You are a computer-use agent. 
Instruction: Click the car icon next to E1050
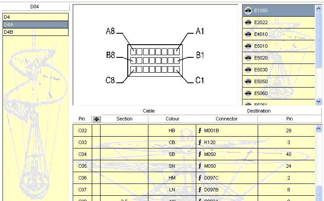point(248,11)
